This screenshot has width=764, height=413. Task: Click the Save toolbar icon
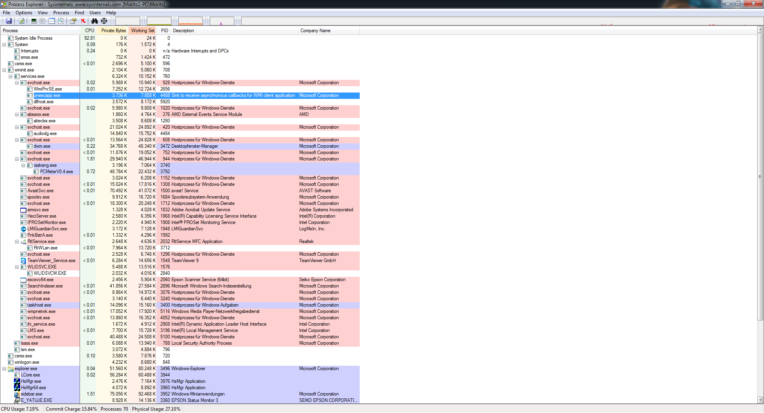click(9, 21)
